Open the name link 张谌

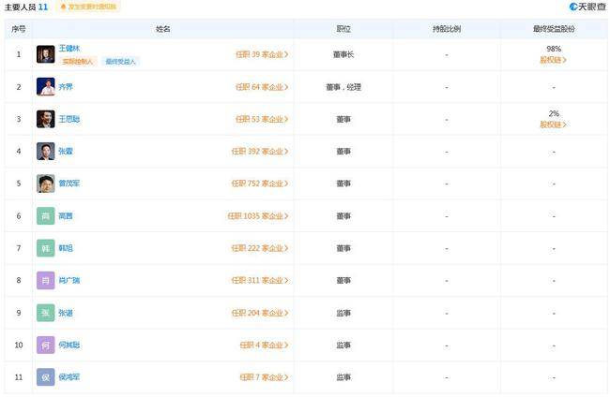pyautogui.click(x=65, y=313)
